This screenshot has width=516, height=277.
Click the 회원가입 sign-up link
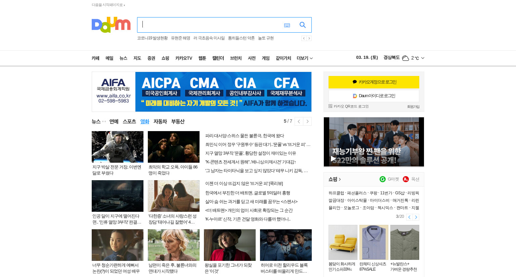click(413, 107)
